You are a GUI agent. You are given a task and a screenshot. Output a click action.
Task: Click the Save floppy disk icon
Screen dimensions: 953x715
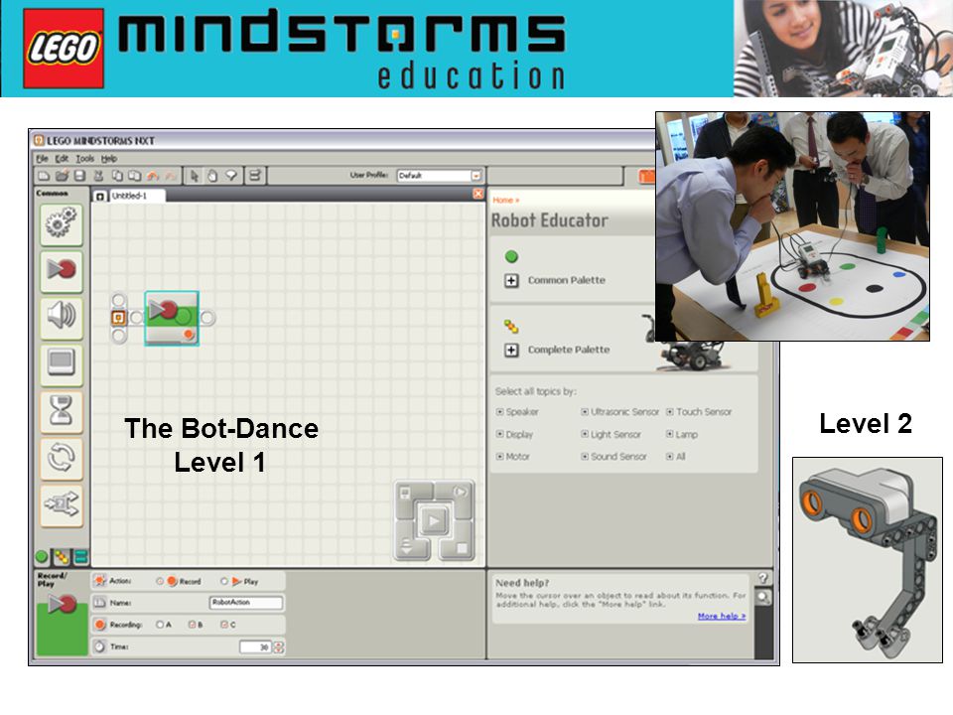click(x=79, y=177)
